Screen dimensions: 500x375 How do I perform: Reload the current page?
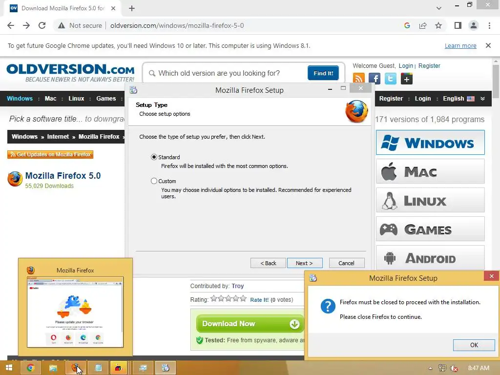pos(42,25)
